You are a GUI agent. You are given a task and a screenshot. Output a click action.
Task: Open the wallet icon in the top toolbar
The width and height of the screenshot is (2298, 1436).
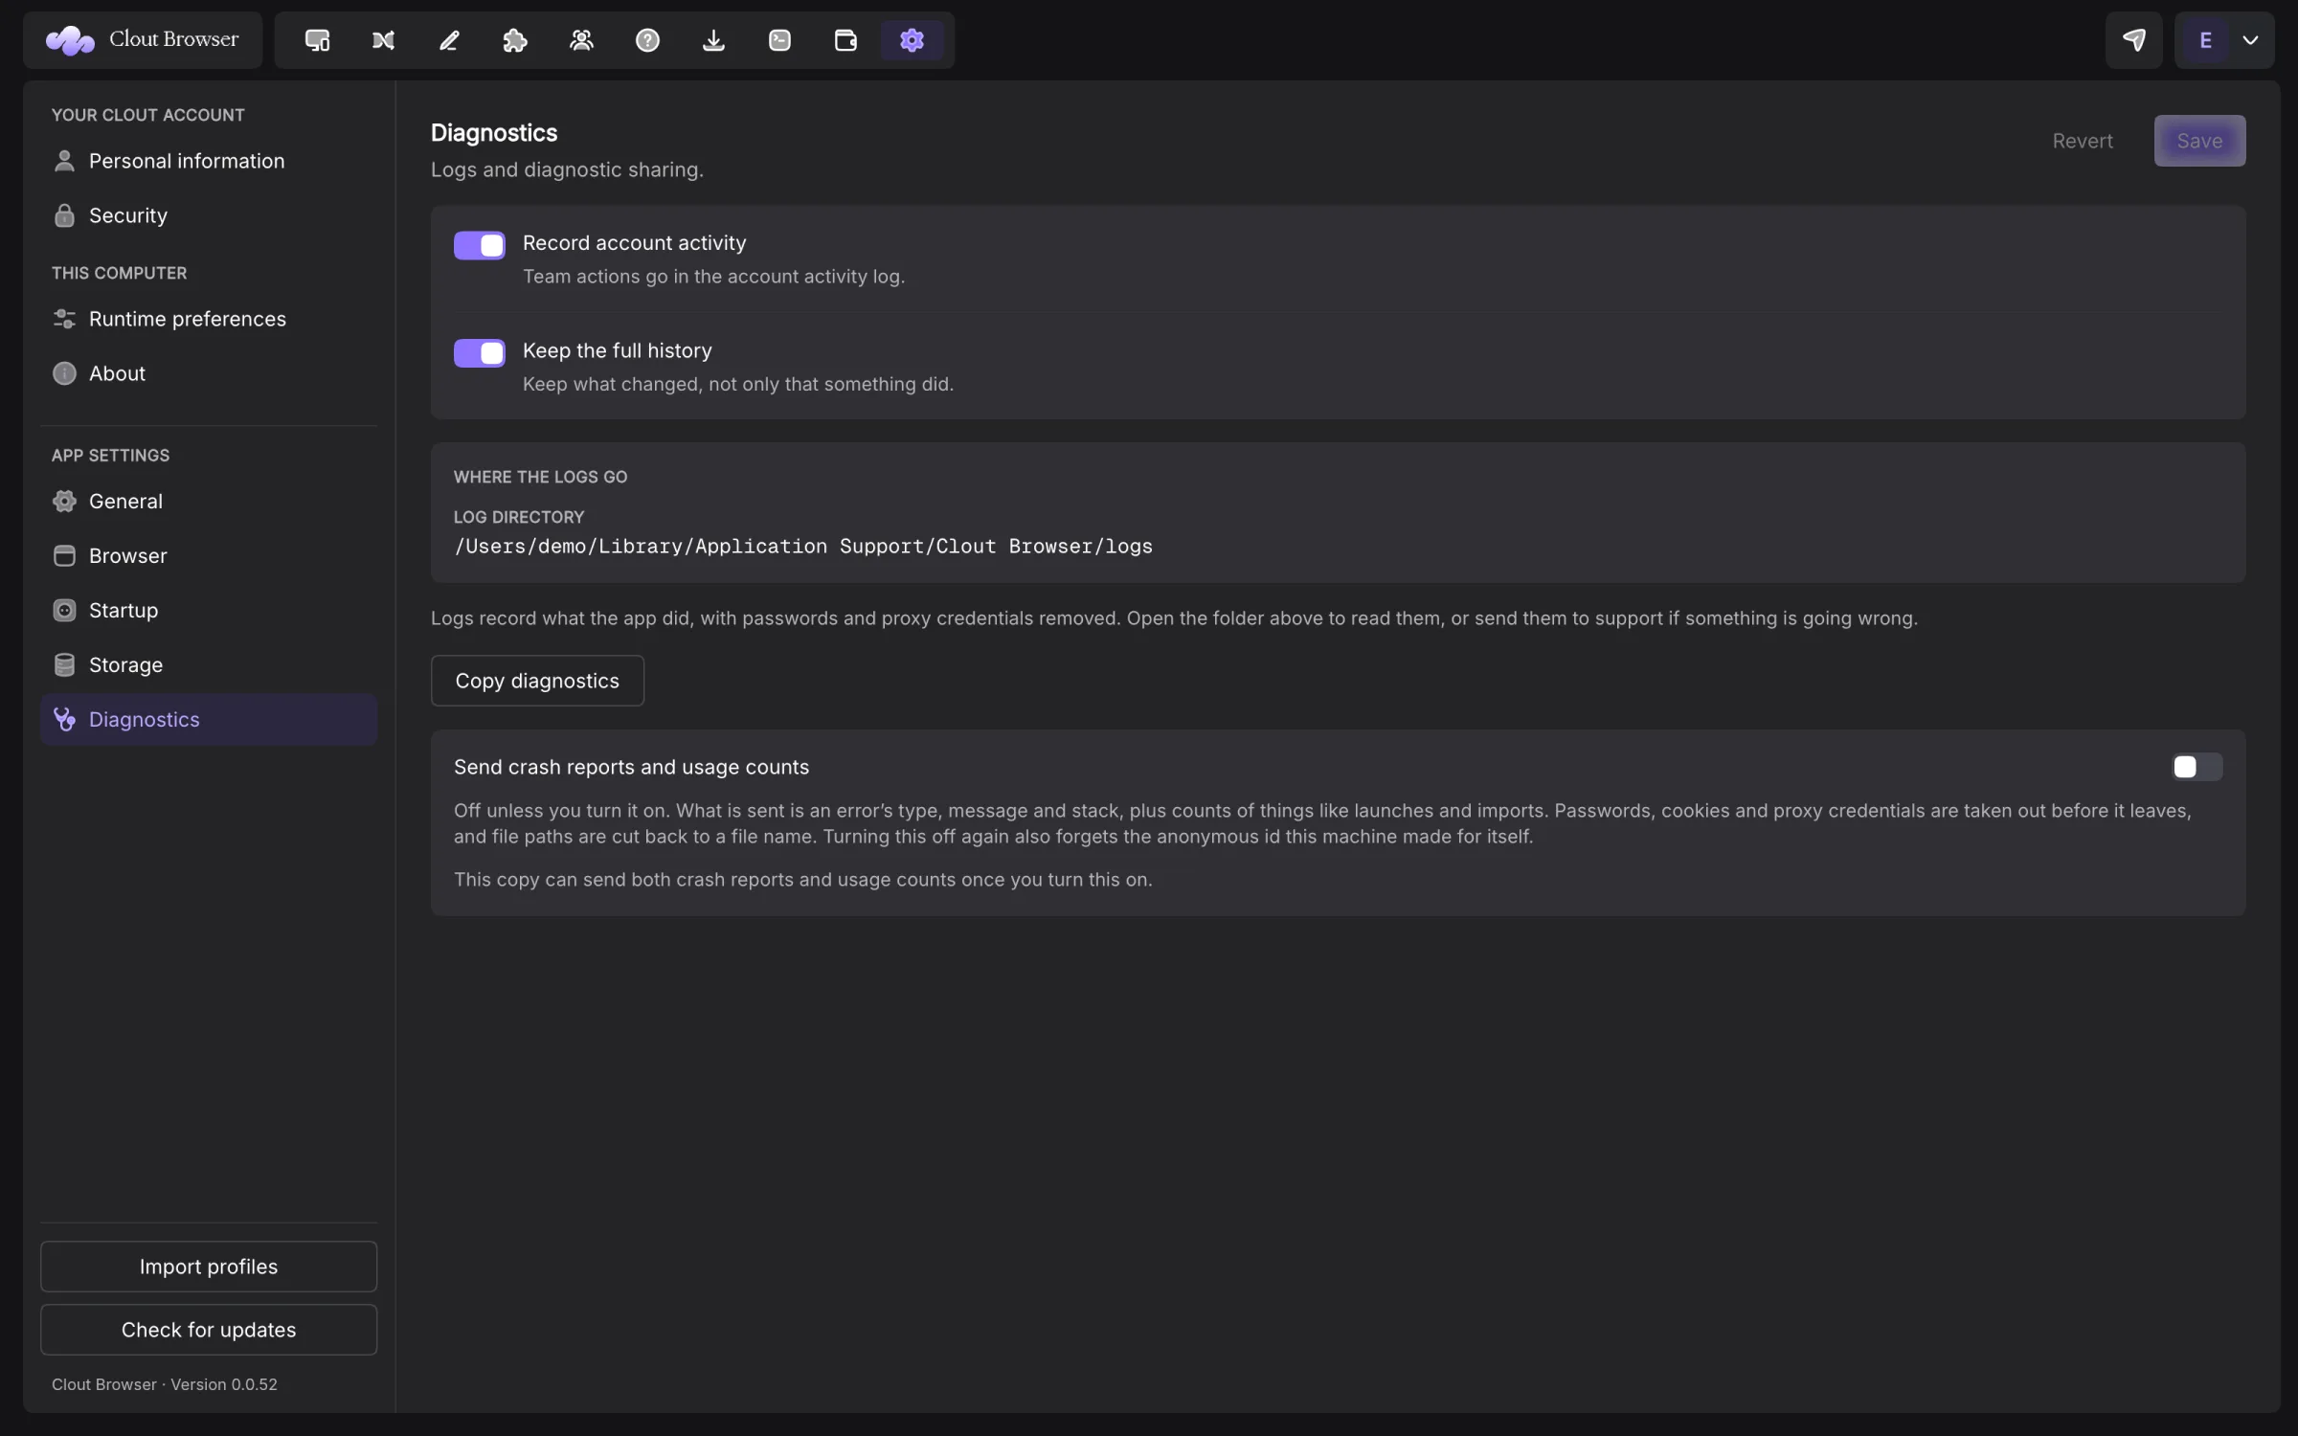tap(845, 40)
